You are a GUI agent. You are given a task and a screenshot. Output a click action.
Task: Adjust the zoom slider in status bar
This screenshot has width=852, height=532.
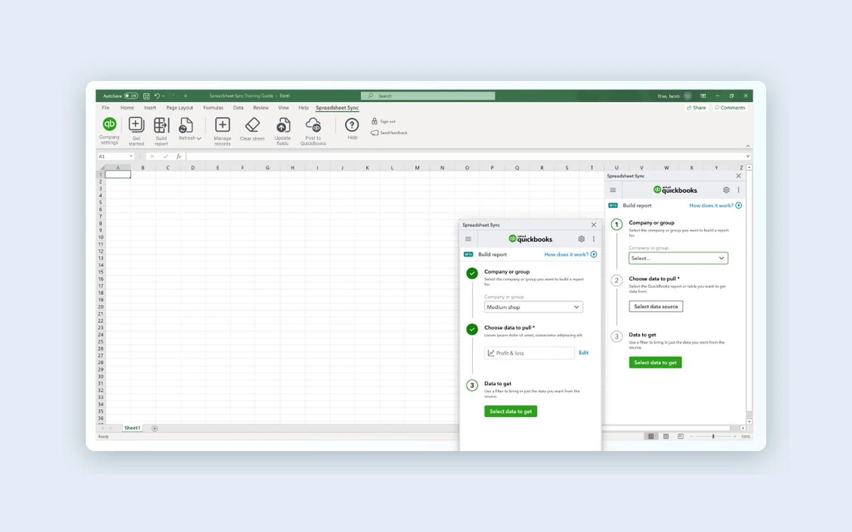tap(714, 436)
